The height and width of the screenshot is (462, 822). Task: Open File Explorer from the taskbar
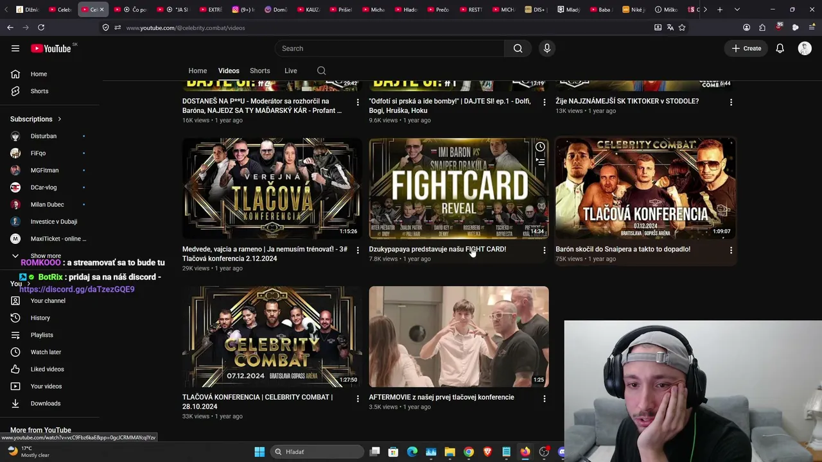(450, 452)
